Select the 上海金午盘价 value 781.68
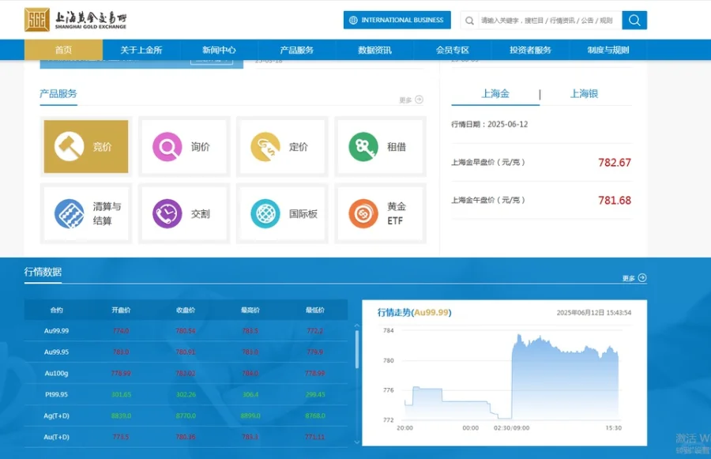The image size is (711, 459). coord(615,200)
